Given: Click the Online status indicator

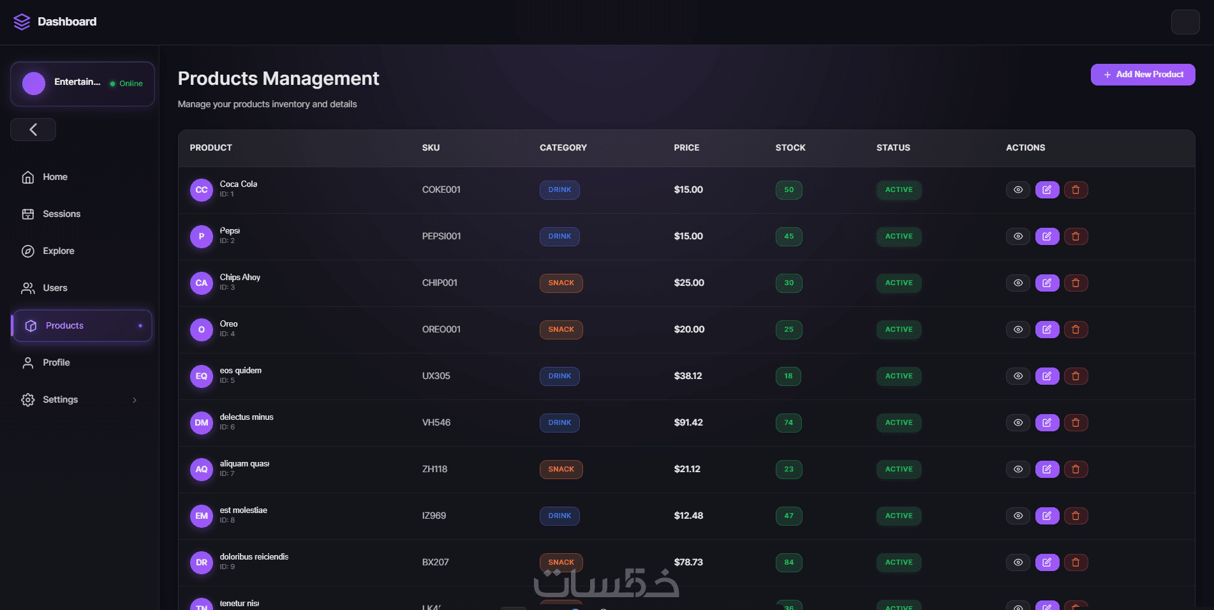Looking at the screenshot, I should pyautogui.click(x=126, y=84).
